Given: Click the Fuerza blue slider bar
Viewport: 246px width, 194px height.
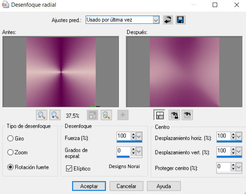Looking at the screenshot, I should coord(129,141).
